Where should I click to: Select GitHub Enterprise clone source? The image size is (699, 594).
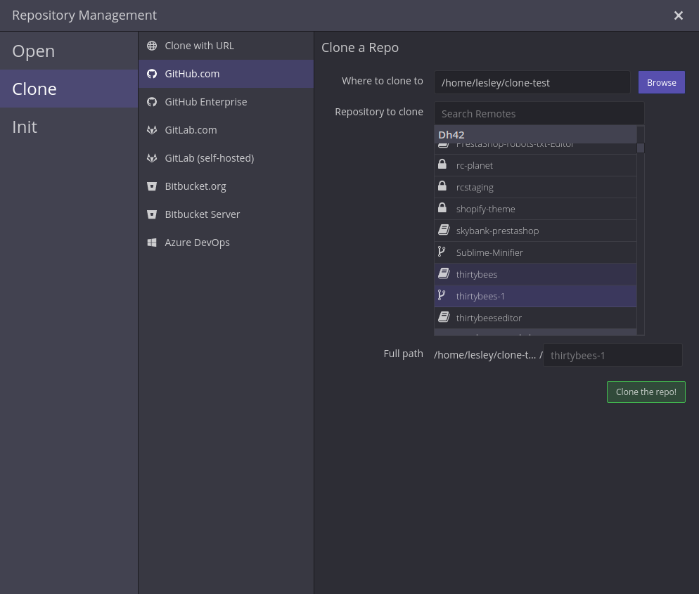pyautogui.click(x=226, y=102)
